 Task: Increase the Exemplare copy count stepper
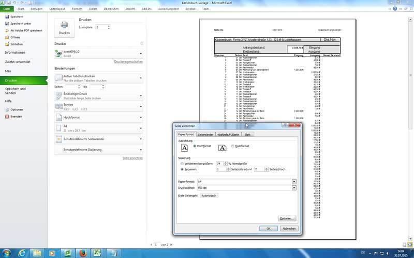click(x=109, y=25)
